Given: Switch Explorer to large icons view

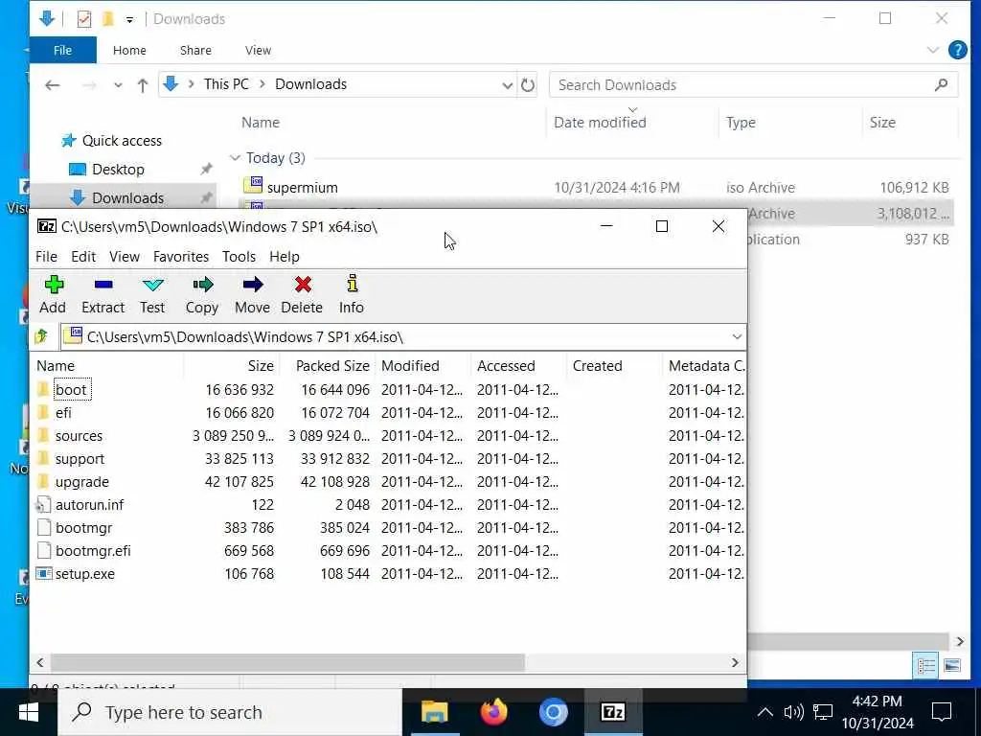Looking at the screenshot, I should 951,665.
